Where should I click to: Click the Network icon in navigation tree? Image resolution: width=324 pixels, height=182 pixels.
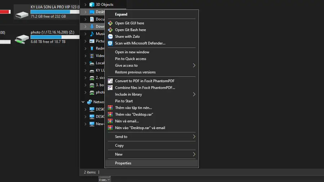(x=89, y=102)
